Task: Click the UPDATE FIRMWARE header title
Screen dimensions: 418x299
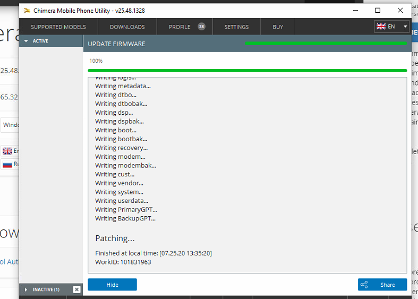Action: point(116,44)
